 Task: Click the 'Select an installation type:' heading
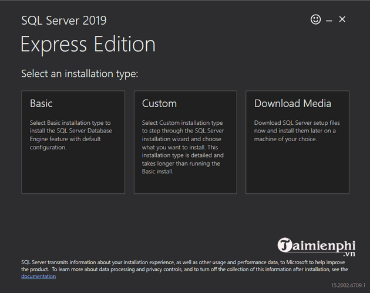coord(79,74)
